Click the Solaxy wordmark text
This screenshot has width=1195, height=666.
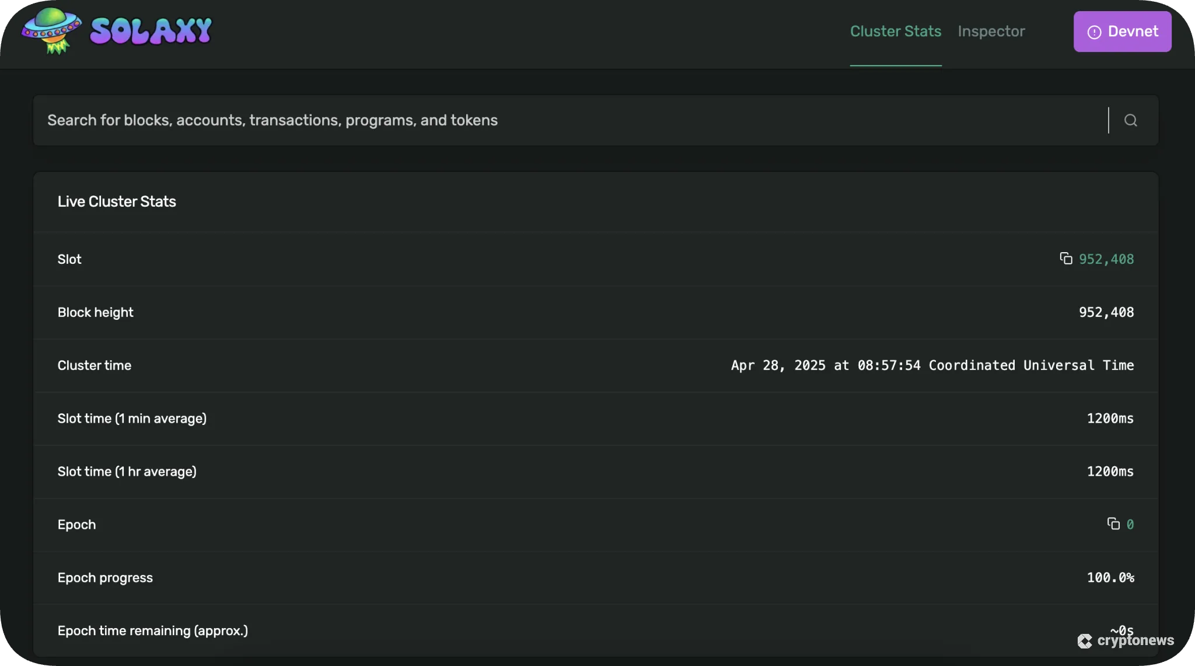(x=151, y=30)
